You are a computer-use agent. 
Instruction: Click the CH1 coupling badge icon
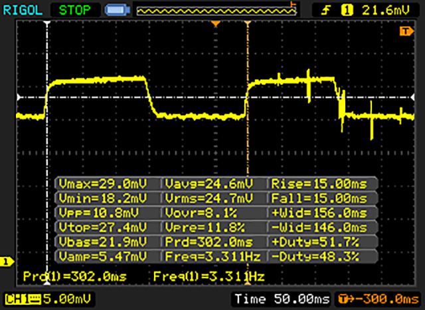click(x=23, y=299)
